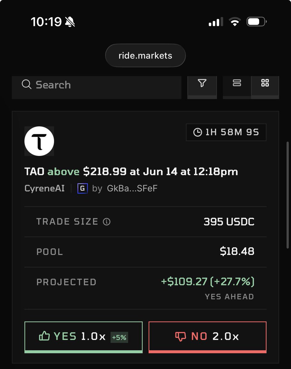
Task: Click the 1H 58M countdown badge
Action: (x=226, y=132)
